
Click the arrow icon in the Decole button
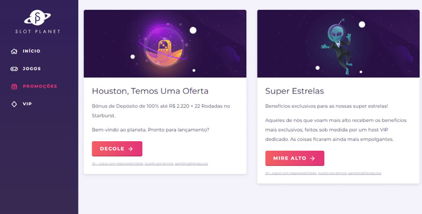131,149
